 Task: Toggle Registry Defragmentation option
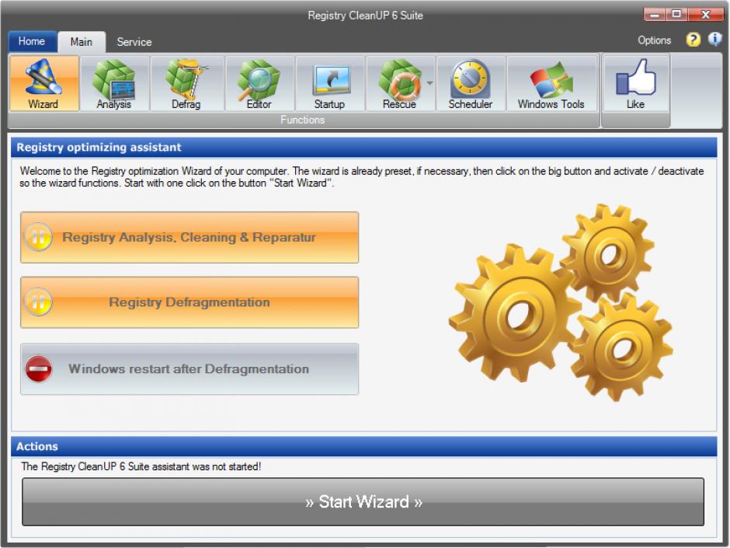[189, 302]
